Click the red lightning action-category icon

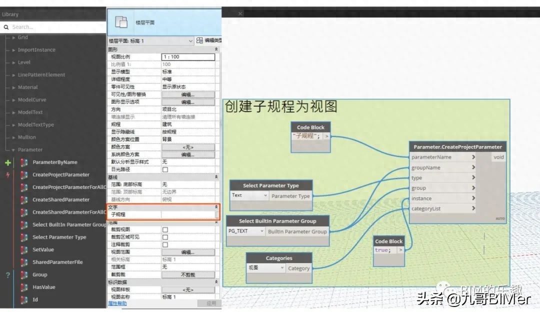[8, 175]
